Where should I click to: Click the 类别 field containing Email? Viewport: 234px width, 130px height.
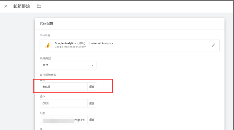(x=64, y=87)
